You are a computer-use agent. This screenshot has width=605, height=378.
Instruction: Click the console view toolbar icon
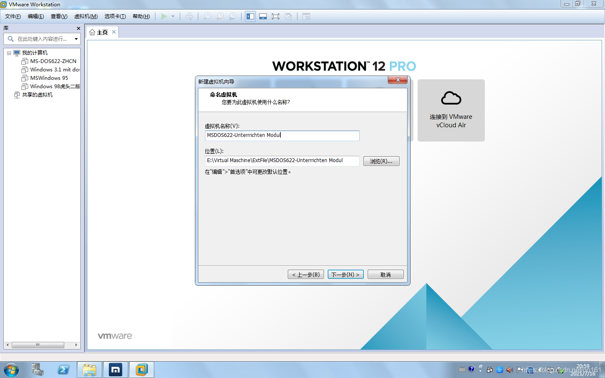coord(306,16)
